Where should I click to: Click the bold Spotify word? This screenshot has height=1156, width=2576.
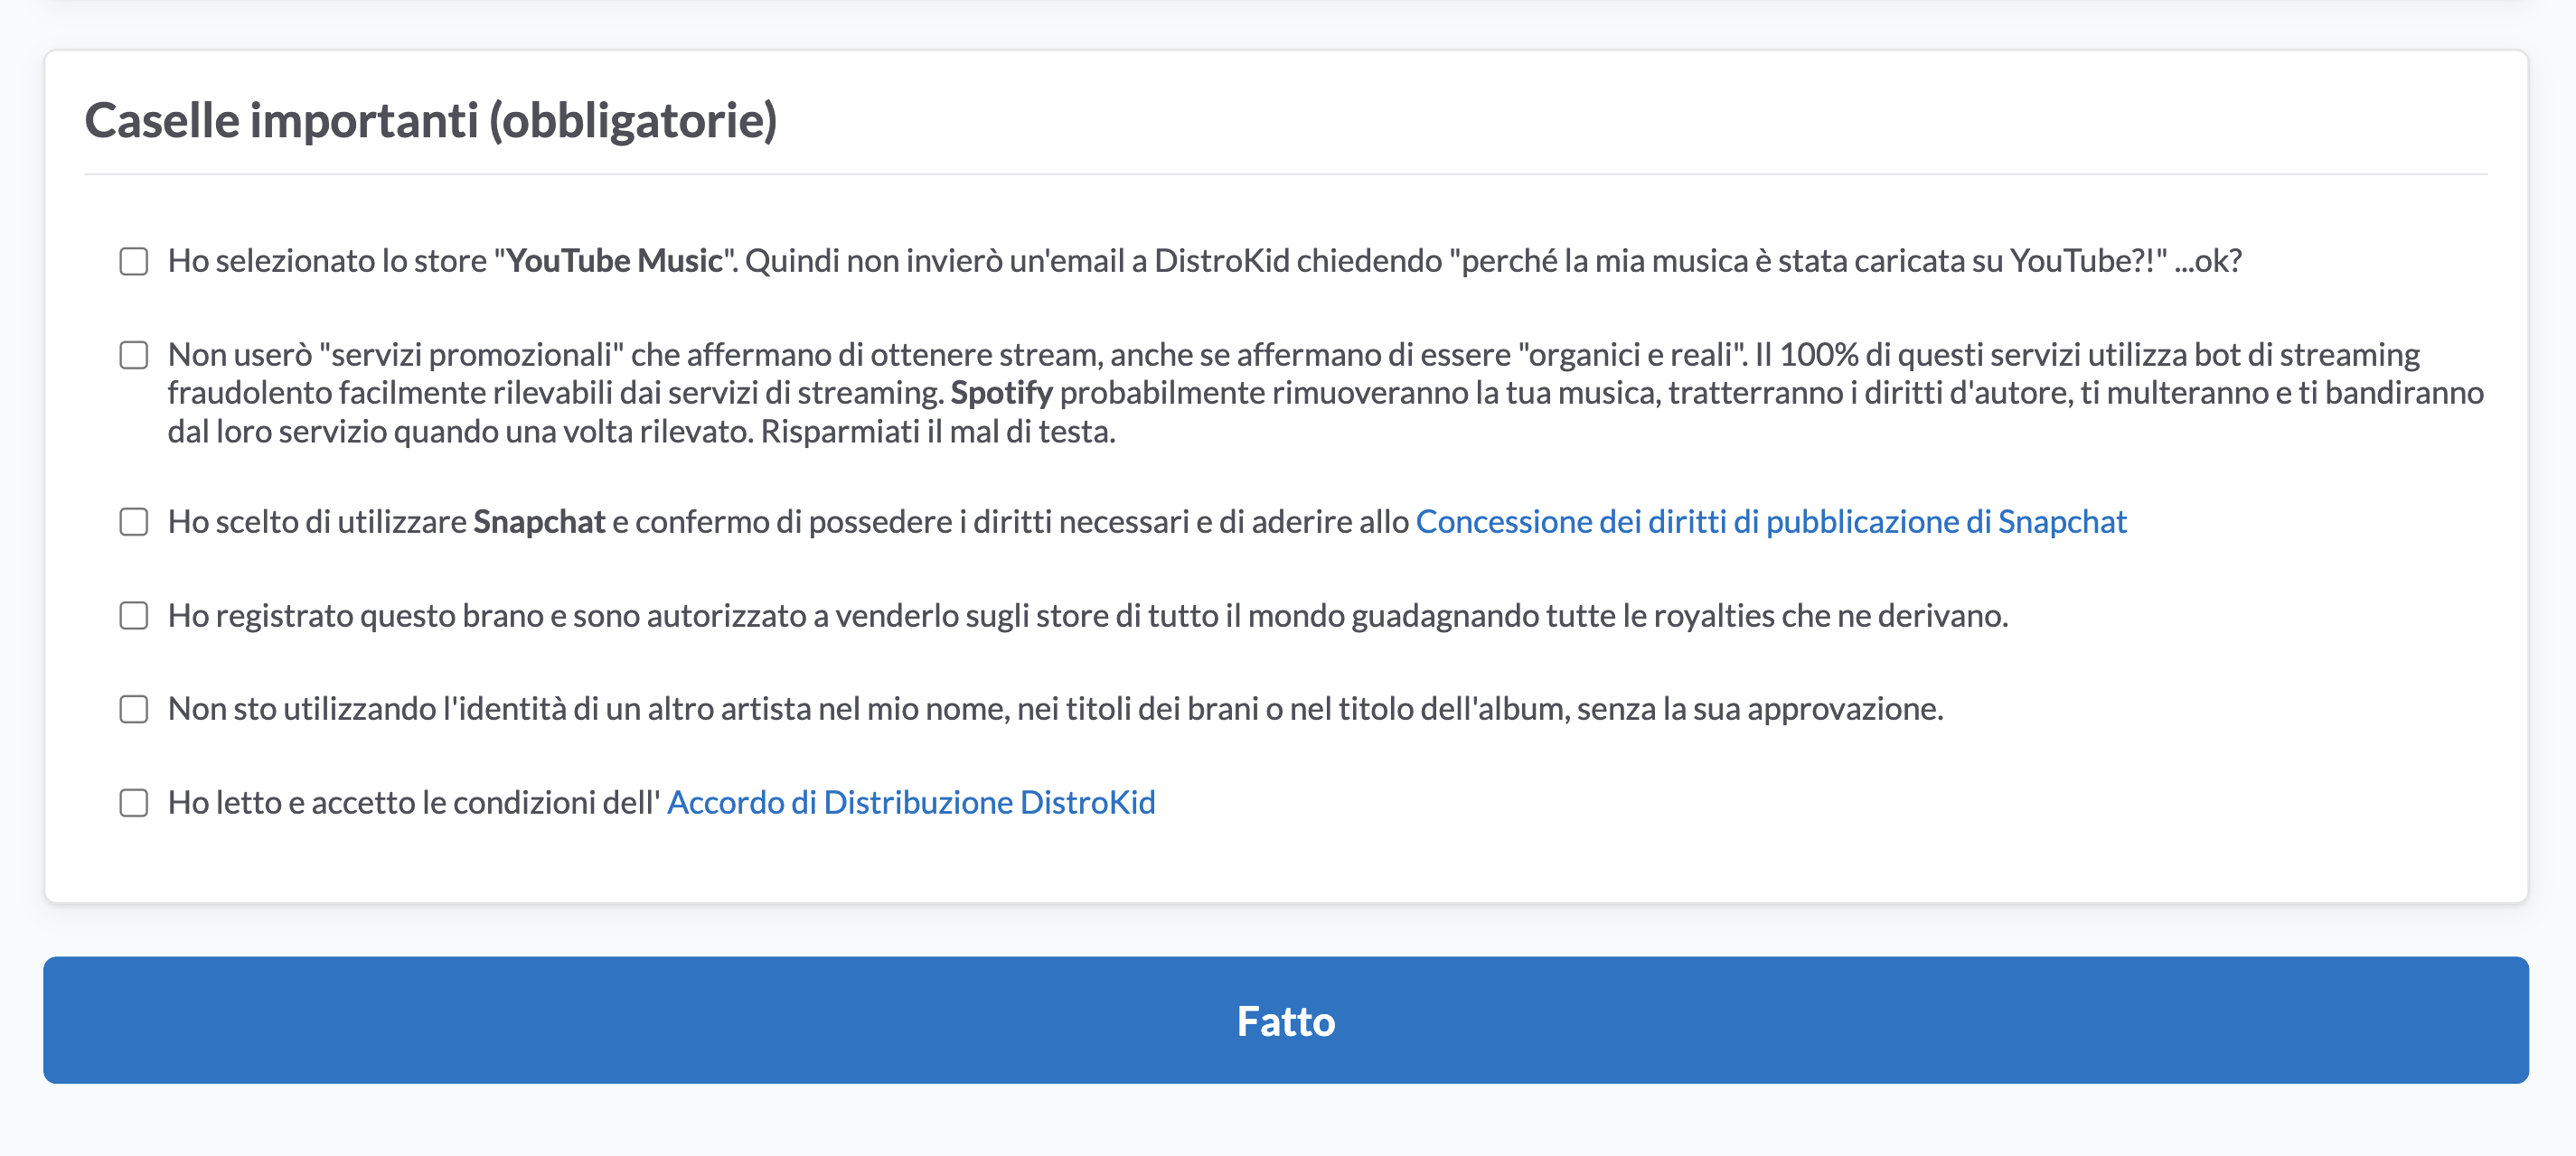pyautogui.click(x=1001, y=394)
